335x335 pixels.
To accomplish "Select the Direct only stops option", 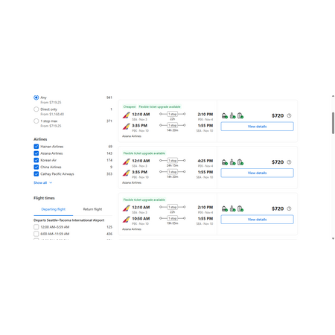I will pyautogui.click(x=36, y=109).
